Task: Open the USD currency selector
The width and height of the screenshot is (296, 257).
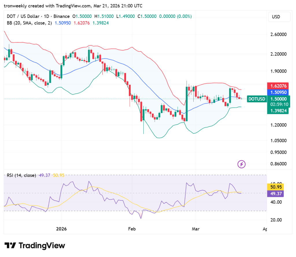Action: click(x=279, y=17)
